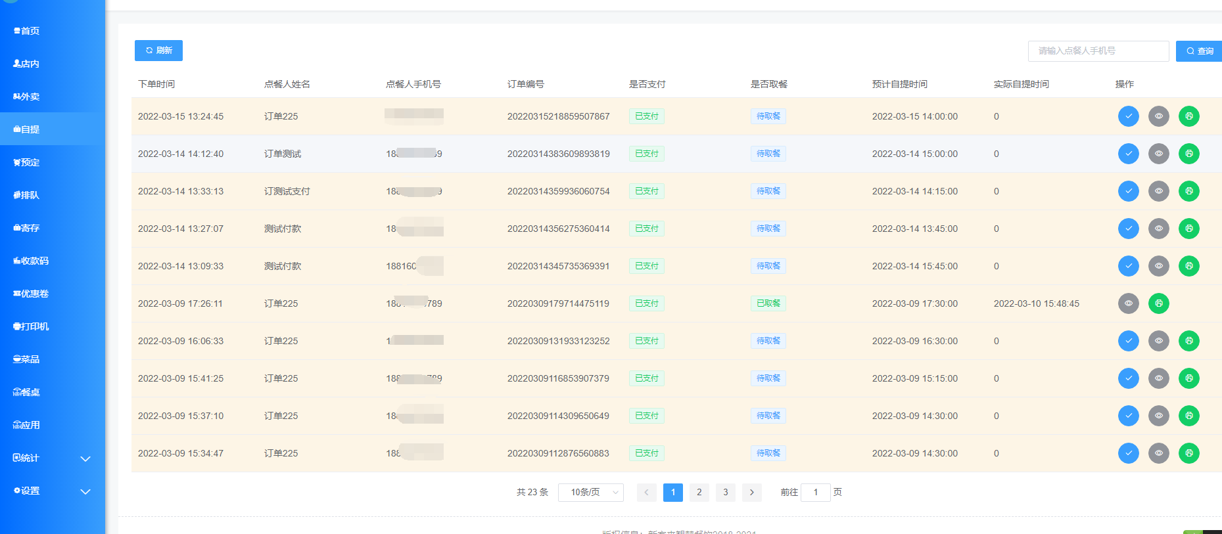The height and width of the screenshot is (534, 1222).
Task: Confirm pickup for order 2022-03-14 14:12:40
Action: (1128, 154)
